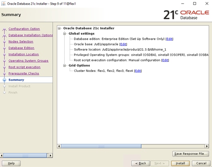
Task: Collapse the Grid Options tree node
Action: click(x=64, y=65)
